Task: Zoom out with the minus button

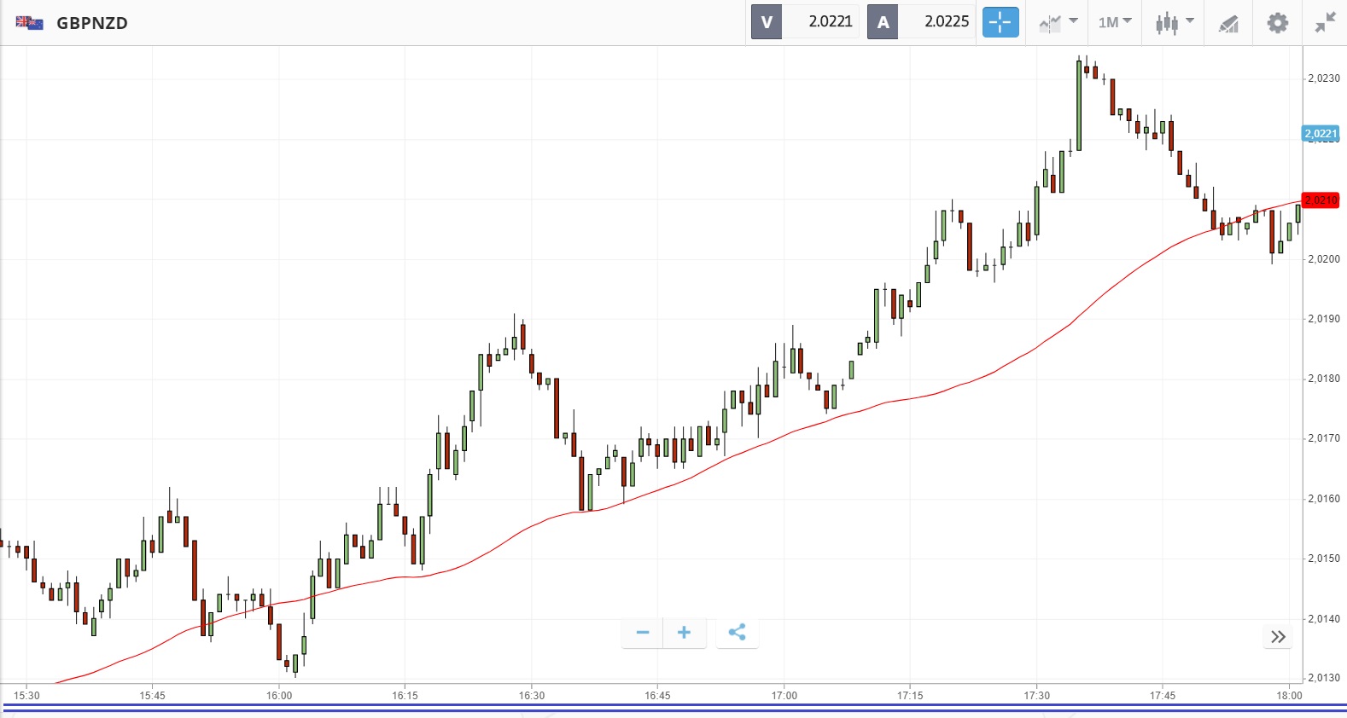Action: click(x=643, y=632)
